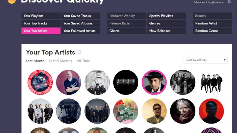Click the settings gear icon near username
The width and height of the screenshot is (237, 133).
click(x=229, y=2)
